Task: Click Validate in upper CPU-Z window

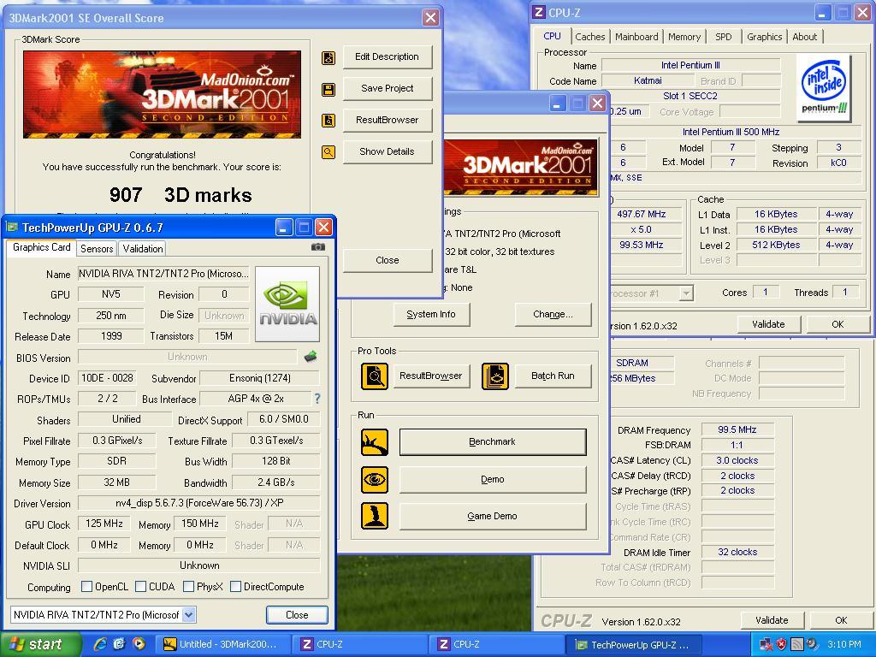Action: click(768, 324)
